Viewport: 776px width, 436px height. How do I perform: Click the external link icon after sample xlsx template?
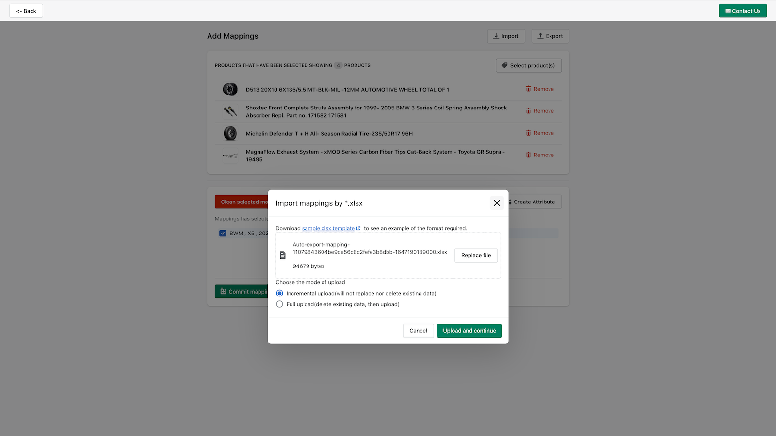pos(359,228)
